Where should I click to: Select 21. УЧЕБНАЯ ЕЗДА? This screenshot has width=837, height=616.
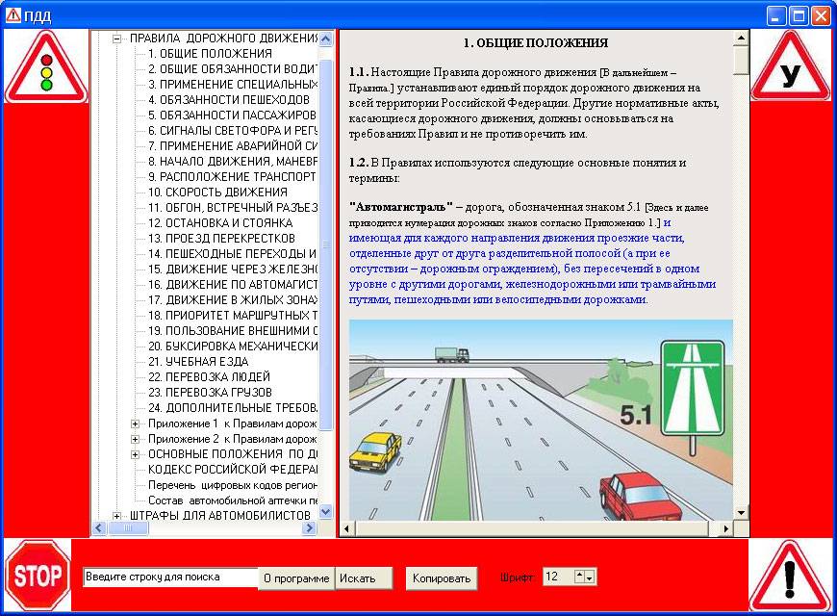[x=198, y=362]
